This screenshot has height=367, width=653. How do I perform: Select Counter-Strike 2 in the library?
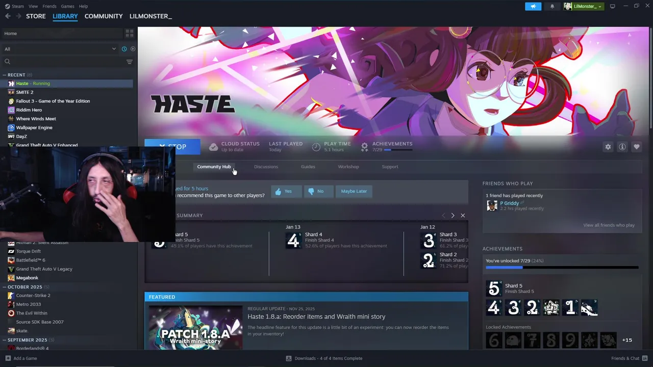tap(33, 296)
